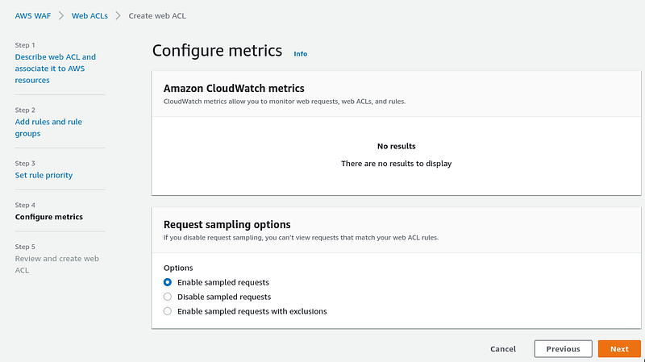Open Step 1 Describe web ACL link

(56, 69)
